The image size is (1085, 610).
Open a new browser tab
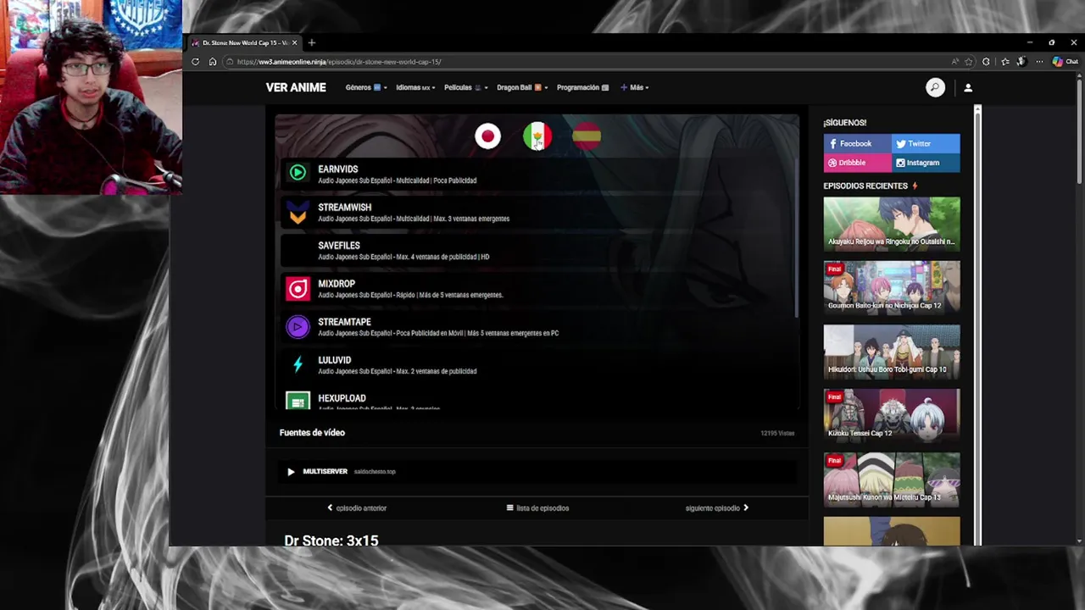click(311, 42)
